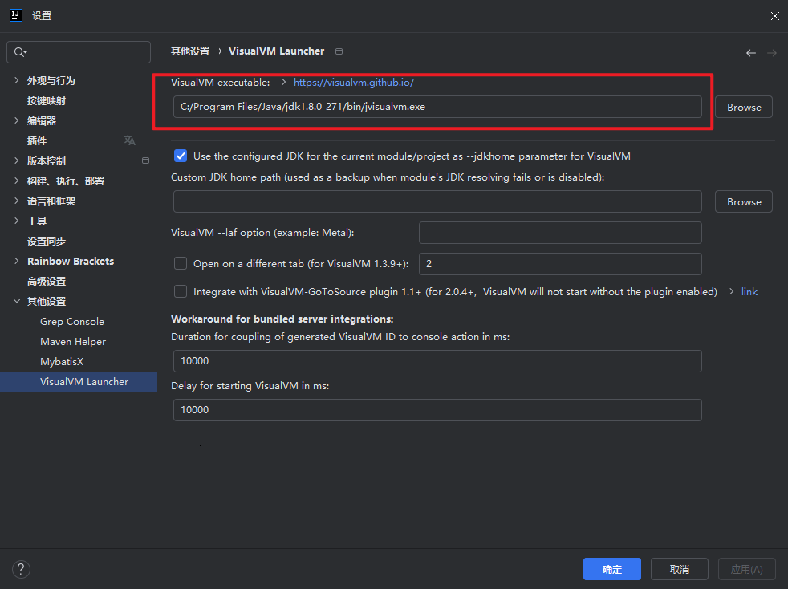Screen dimensions: 788x589
Task: Select Maven Helper in settings tree
Action: [x=73, y=341]
